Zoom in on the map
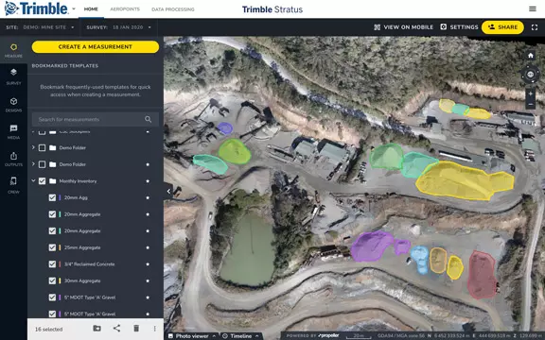Viewport: 545px width, 340px height. [x=531, y=93]
